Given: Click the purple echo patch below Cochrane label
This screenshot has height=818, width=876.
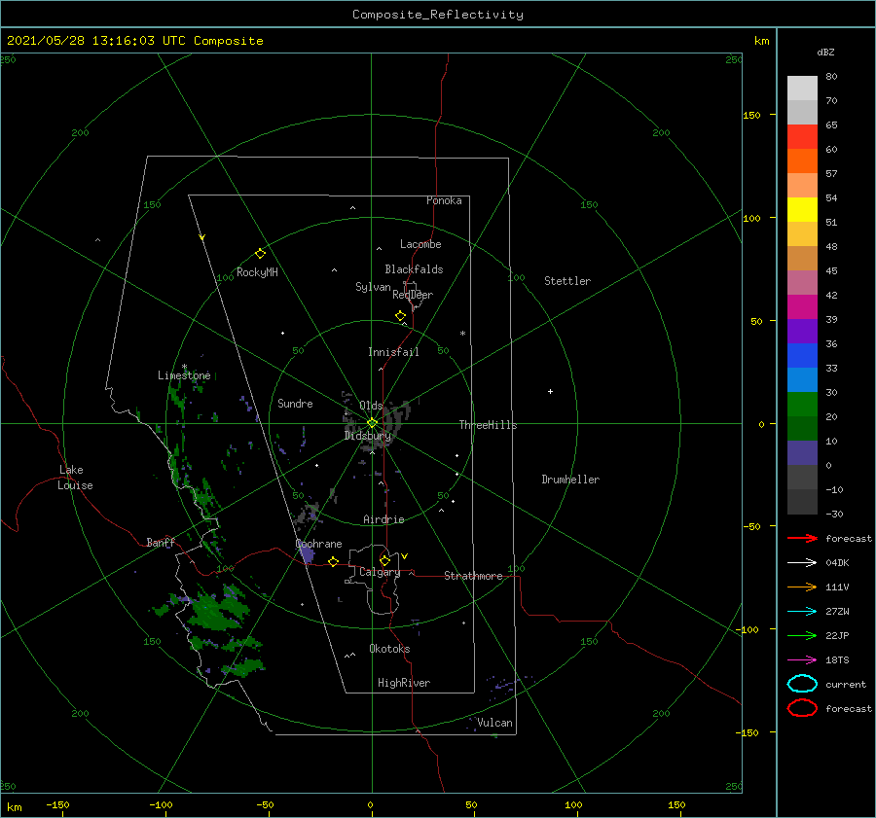Looking at the screenshot, I should 307,553.
